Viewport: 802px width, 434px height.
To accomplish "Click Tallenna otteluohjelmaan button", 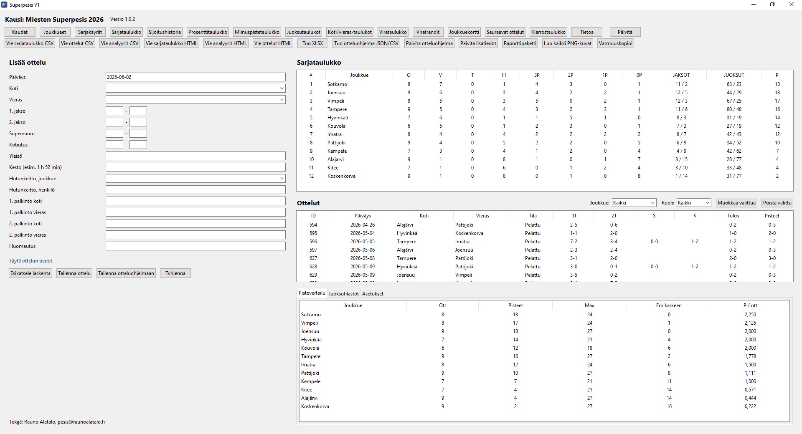I will (x=126, y=273).
